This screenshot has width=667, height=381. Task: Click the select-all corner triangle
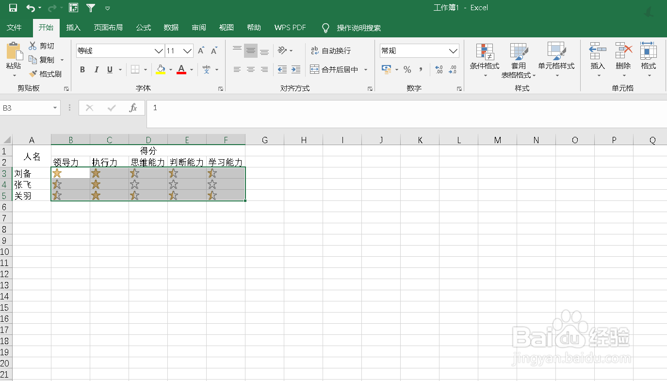(x=7, y=140)
